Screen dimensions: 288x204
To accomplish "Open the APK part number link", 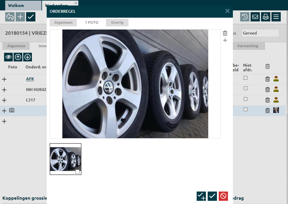I will pos(30,79).
